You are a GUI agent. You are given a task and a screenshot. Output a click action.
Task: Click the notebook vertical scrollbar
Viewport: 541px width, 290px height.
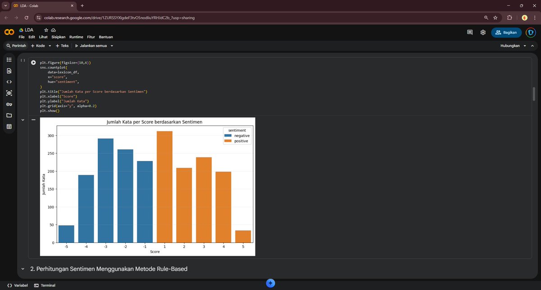coord(534,94)
